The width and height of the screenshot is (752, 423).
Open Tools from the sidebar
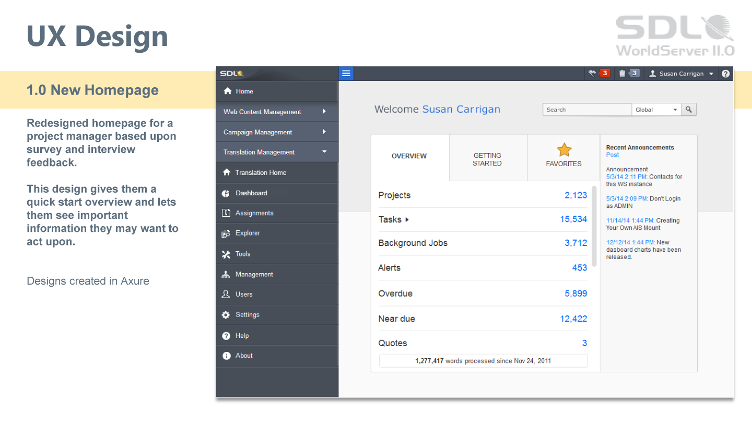(x=243, y=254)
